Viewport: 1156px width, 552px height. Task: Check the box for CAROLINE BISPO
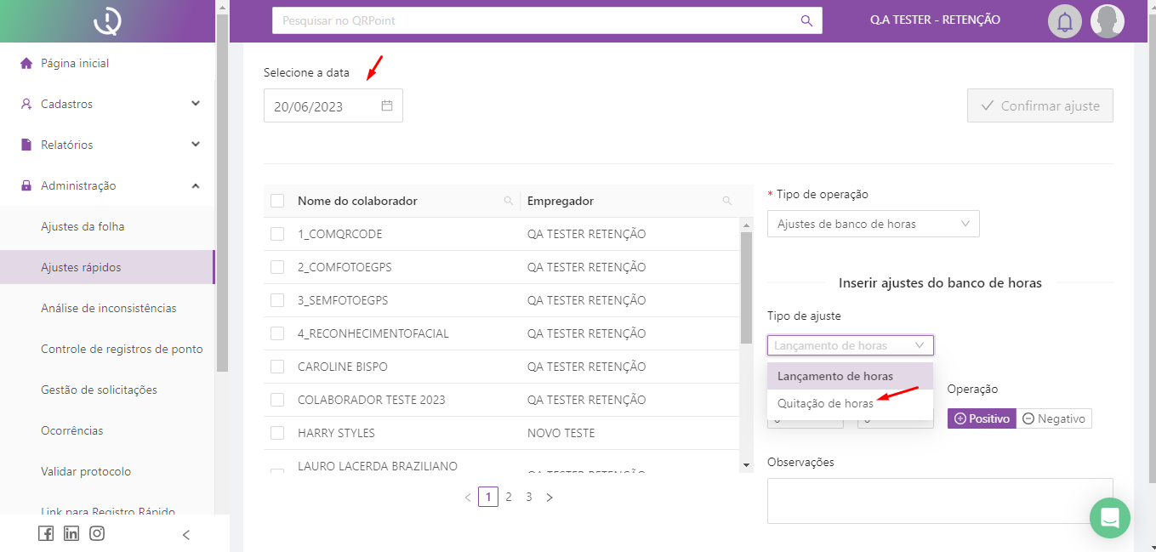(277, 367)
